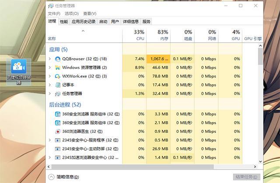Screen dimensions: 280x183
Task: Switch to the 性能 tab
Action: pos(64,22)
